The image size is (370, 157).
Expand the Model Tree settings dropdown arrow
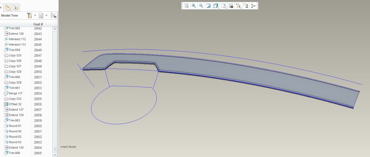[35, 15]
